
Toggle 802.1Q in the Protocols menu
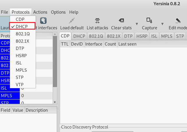tap(23, 34)
